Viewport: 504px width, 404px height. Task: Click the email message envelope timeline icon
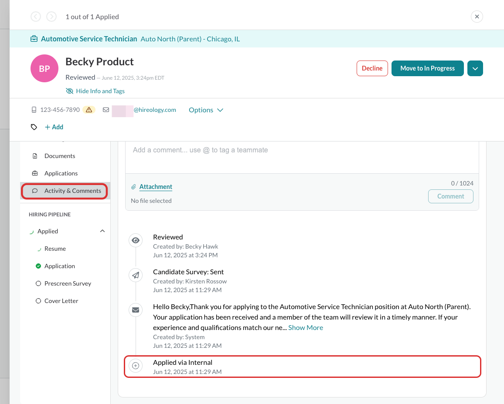(136, 310)
